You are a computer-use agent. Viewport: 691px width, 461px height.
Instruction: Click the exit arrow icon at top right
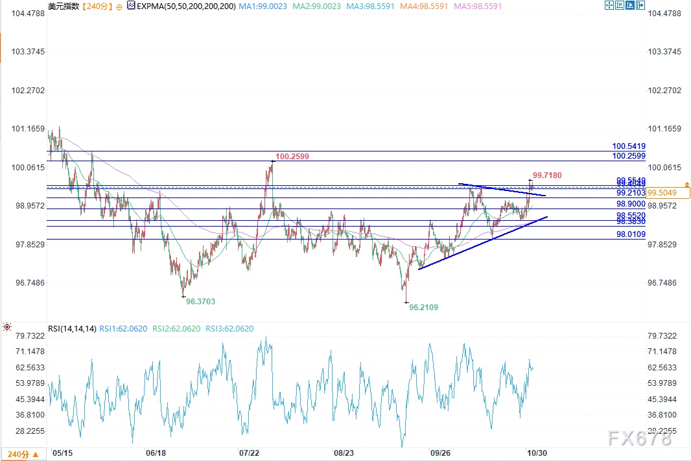click(642, 5)
